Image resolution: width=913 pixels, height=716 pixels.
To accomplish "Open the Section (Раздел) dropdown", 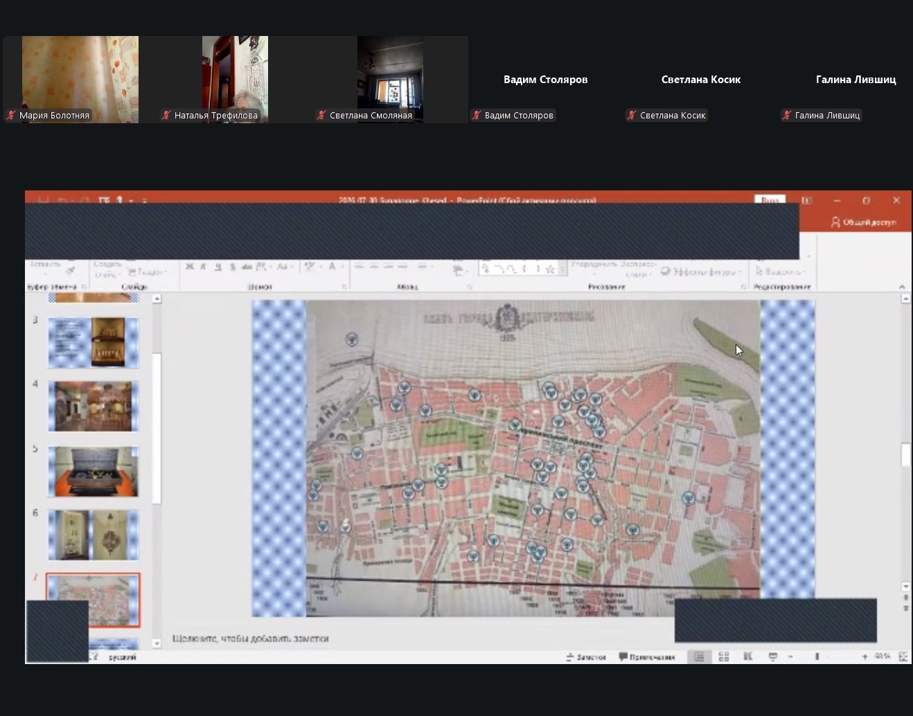I will [x=149, y=272].
